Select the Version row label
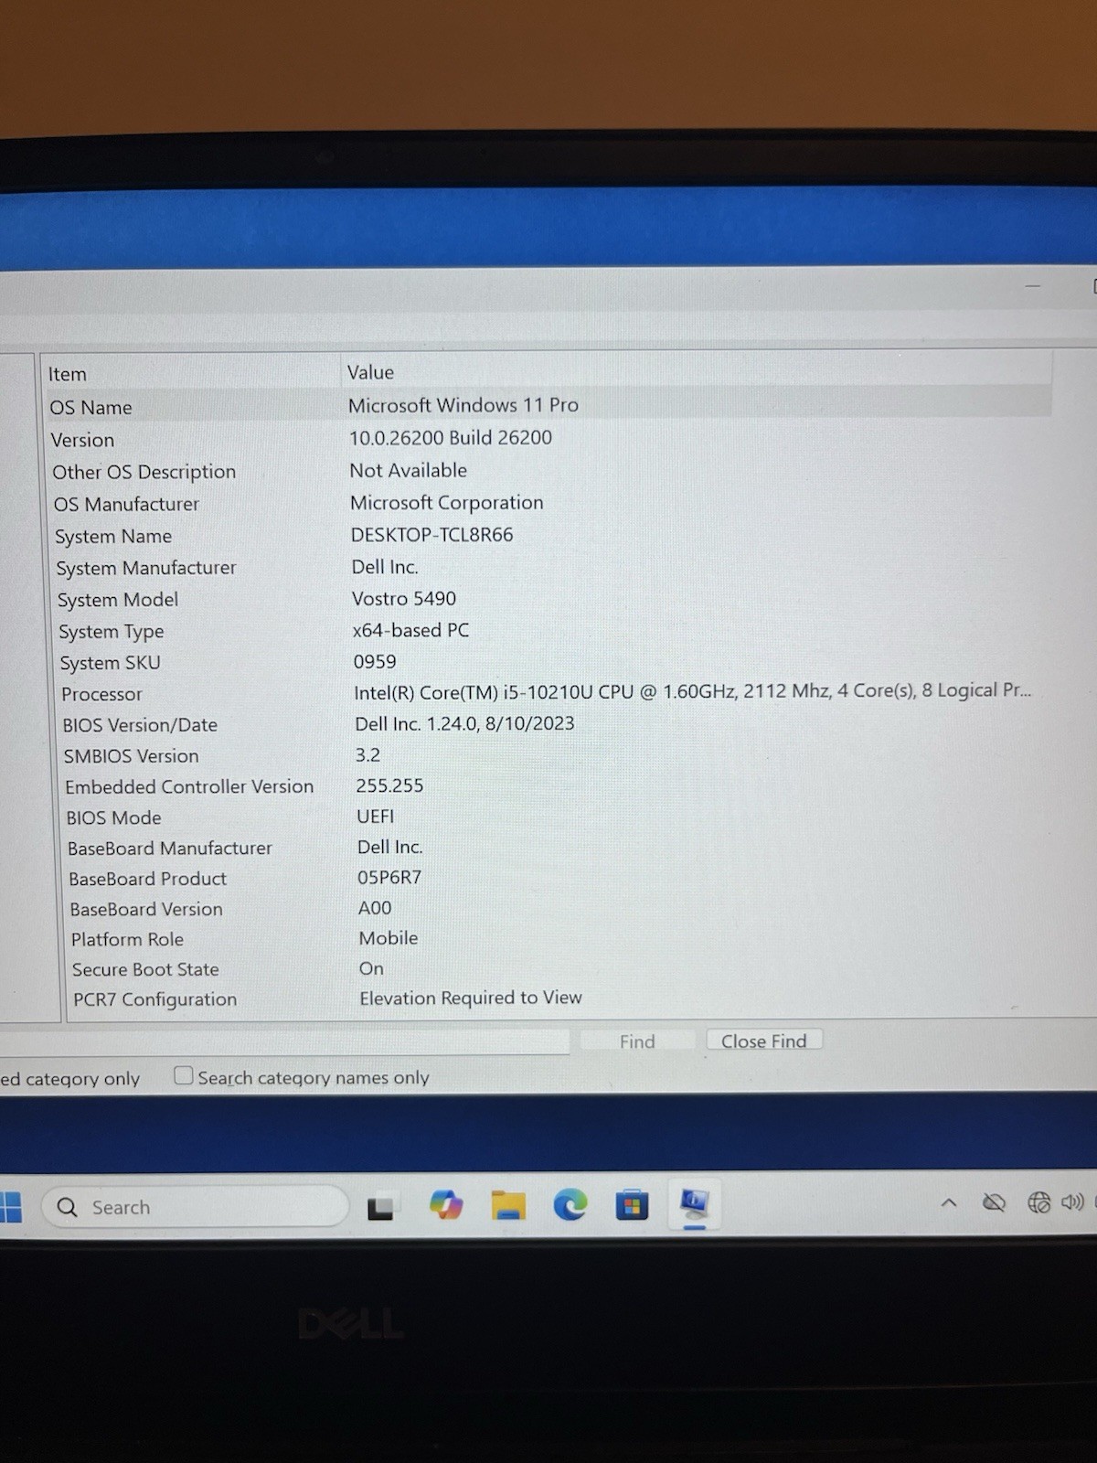Screen dimensions: 1097x1463 82,440
